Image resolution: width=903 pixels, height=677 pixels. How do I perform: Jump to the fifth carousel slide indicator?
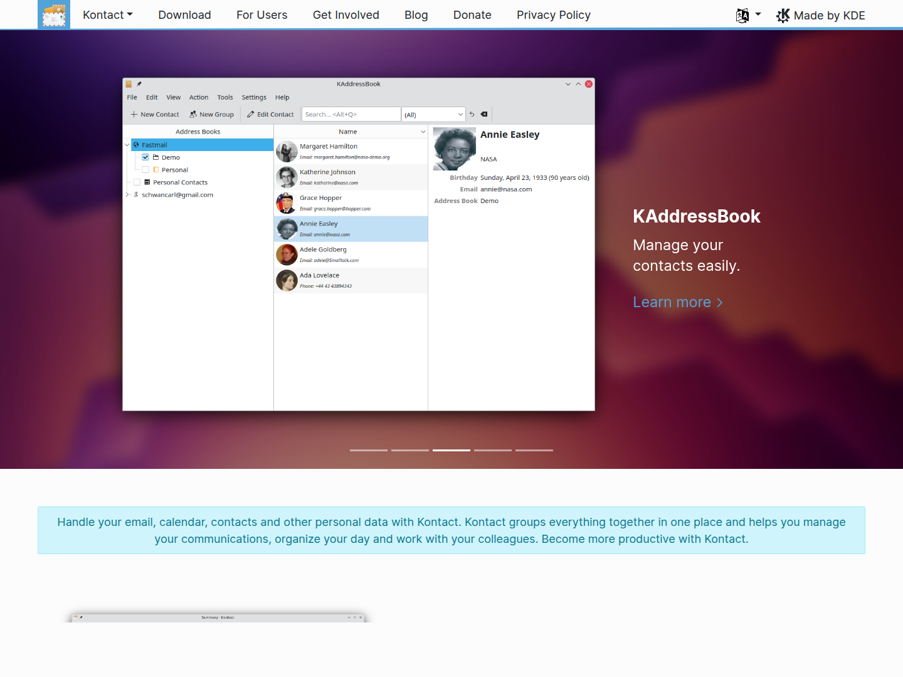(534, 450)
